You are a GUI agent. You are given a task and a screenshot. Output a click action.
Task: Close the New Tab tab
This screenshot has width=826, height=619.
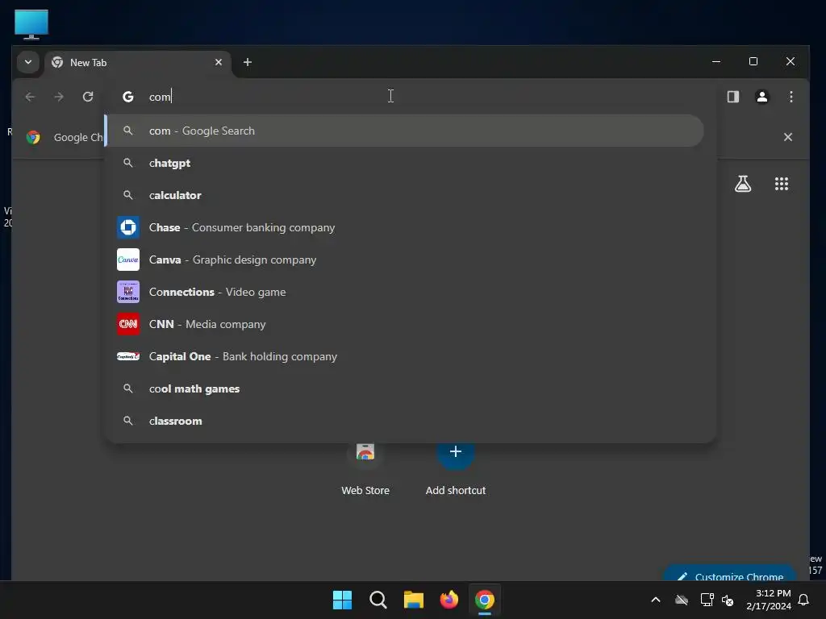coord(218,62)
